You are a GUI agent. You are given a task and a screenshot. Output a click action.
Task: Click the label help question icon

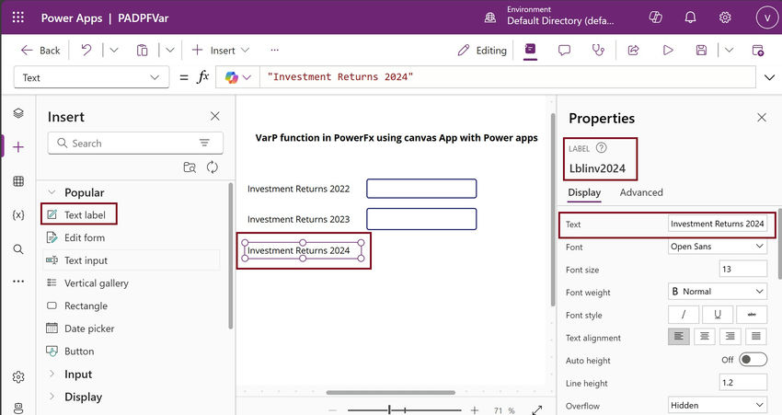[602, 147]
